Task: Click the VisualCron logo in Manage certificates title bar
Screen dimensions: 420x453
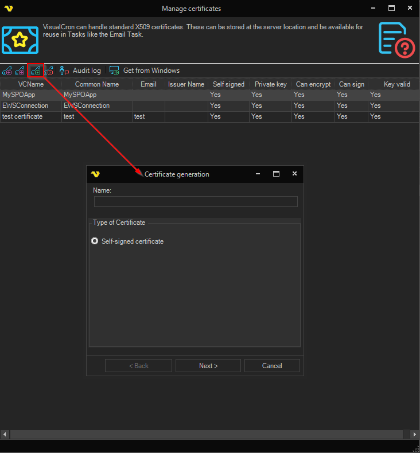Action: [8, 9]
